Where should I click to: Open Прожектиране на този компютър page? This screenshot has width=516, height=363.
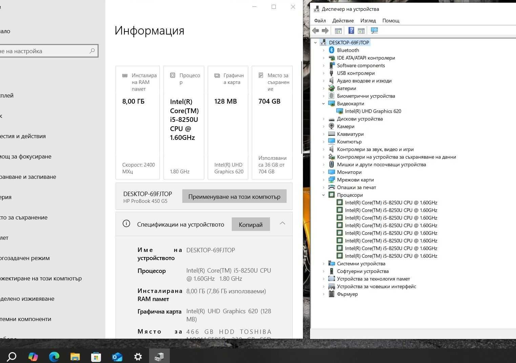[x=41, y=278]
